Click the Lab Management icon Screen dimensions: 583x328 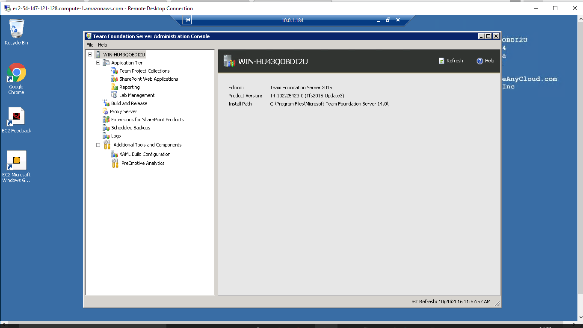(114, 95)
